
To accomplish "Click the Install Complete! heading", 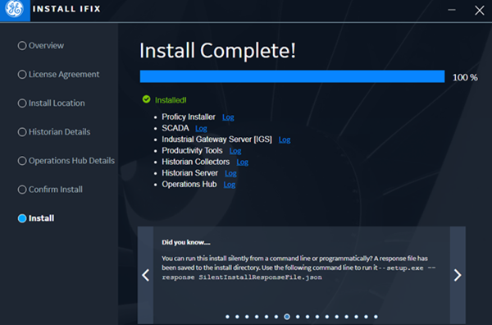I will click(217, 51).
